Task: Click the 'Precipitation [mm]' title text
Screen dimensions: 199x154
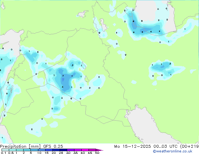Action: pos(20,146)
